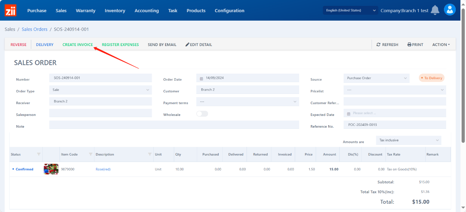Click the zii logo
Image resolution: width=466 pixels, height=212 pixels.
(10, 10)
